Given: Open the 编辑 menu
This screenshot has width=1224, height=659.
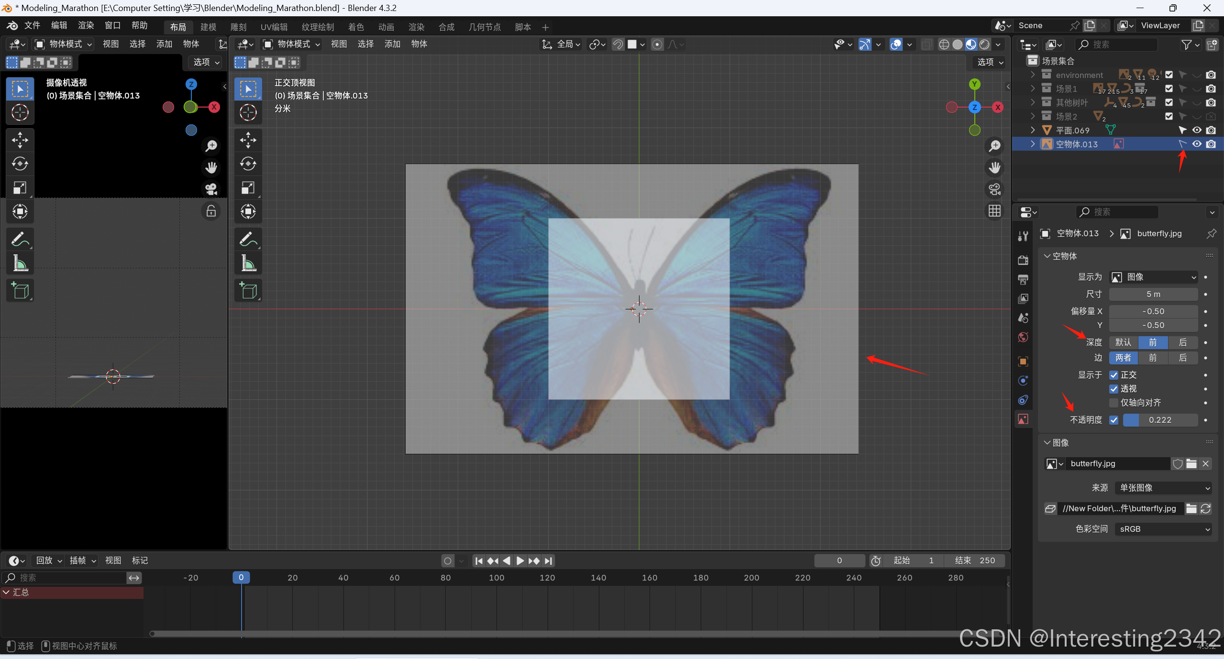Looking at the screenshot, I should point(59,25).
